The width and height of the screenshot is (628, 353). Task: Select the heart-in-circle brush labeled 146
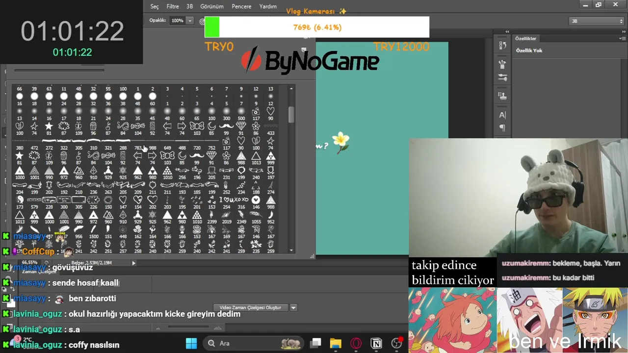coord(256,202)
